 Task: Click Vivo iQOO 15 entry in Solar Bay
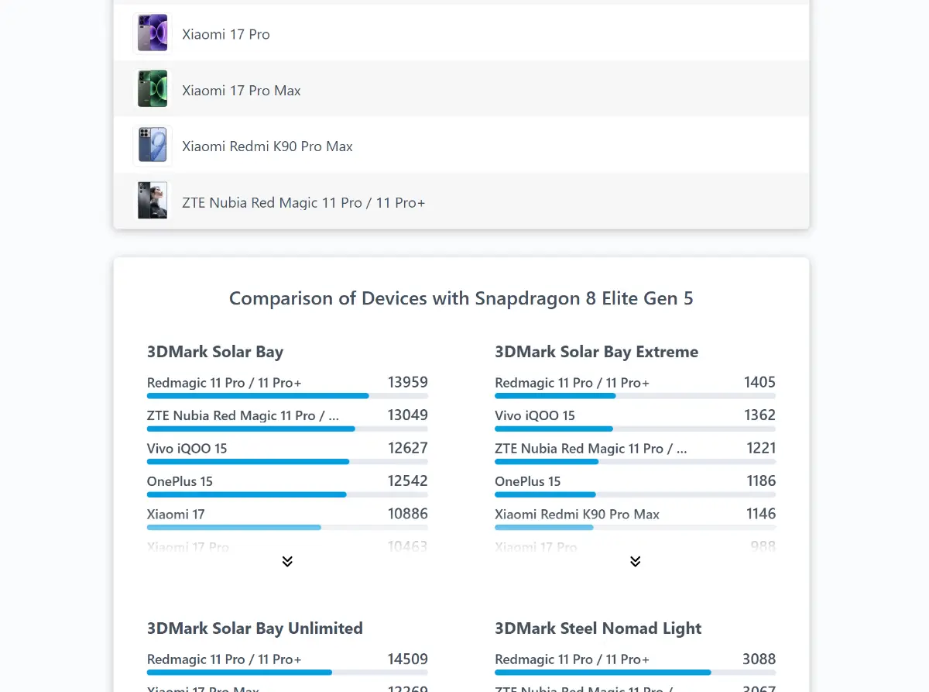pos(187,449)
